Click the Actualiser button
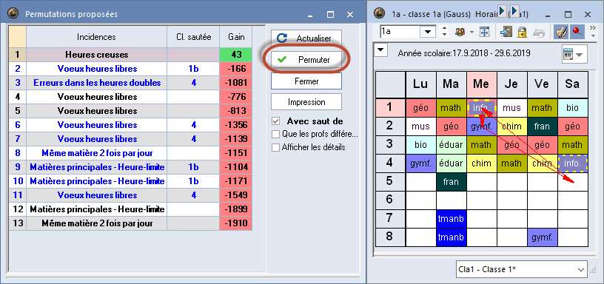Screen dimensions: 604x284 306,38
